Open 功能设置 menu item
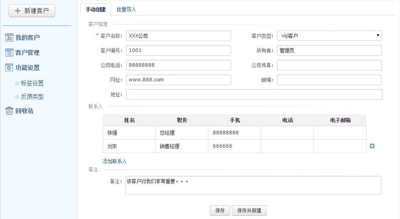 [x=27, y=68]
